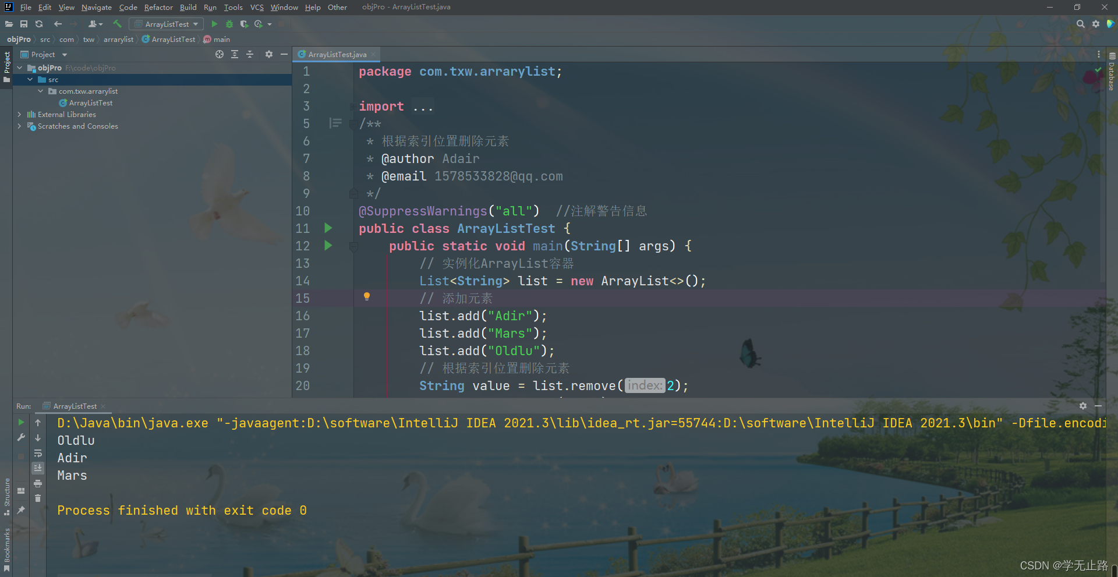Open IDE settings gear in top-right toolbar
The width and height of the screenshot is (1118, 577).
1096,24
